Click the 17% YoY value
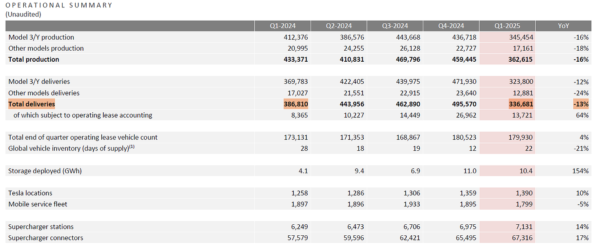 582,238
